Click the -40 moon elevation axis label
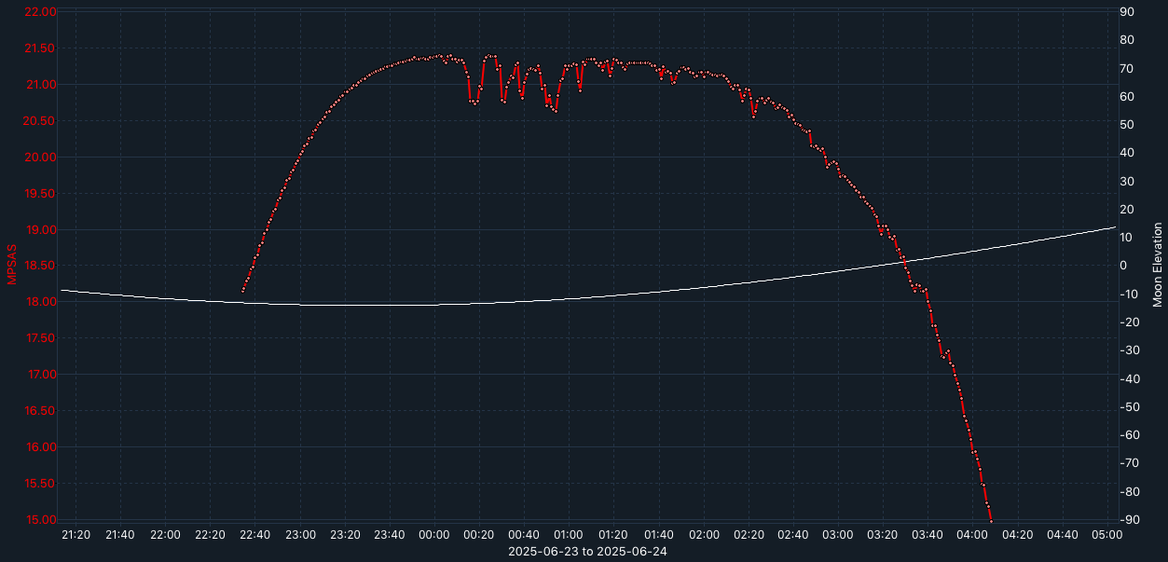 [x=1128, y=379]
